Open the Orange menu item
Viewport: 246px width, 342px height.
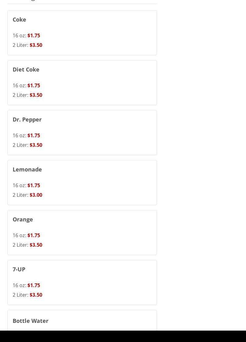(23, 219)
